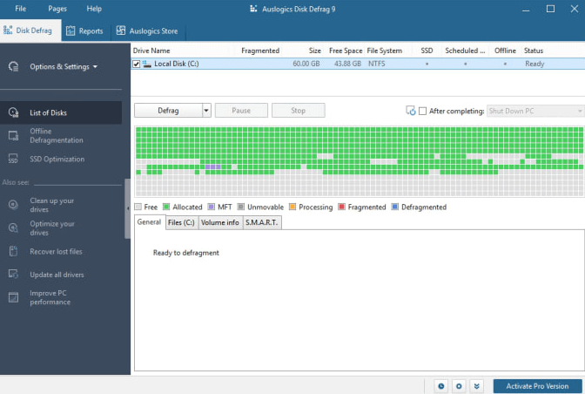The image size is (585, 394).
Task: Expand the Options & Settings menu
Action: click(64, 66)
